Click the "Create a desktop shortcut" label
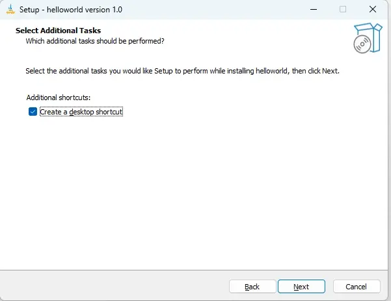 pos(81,112)
